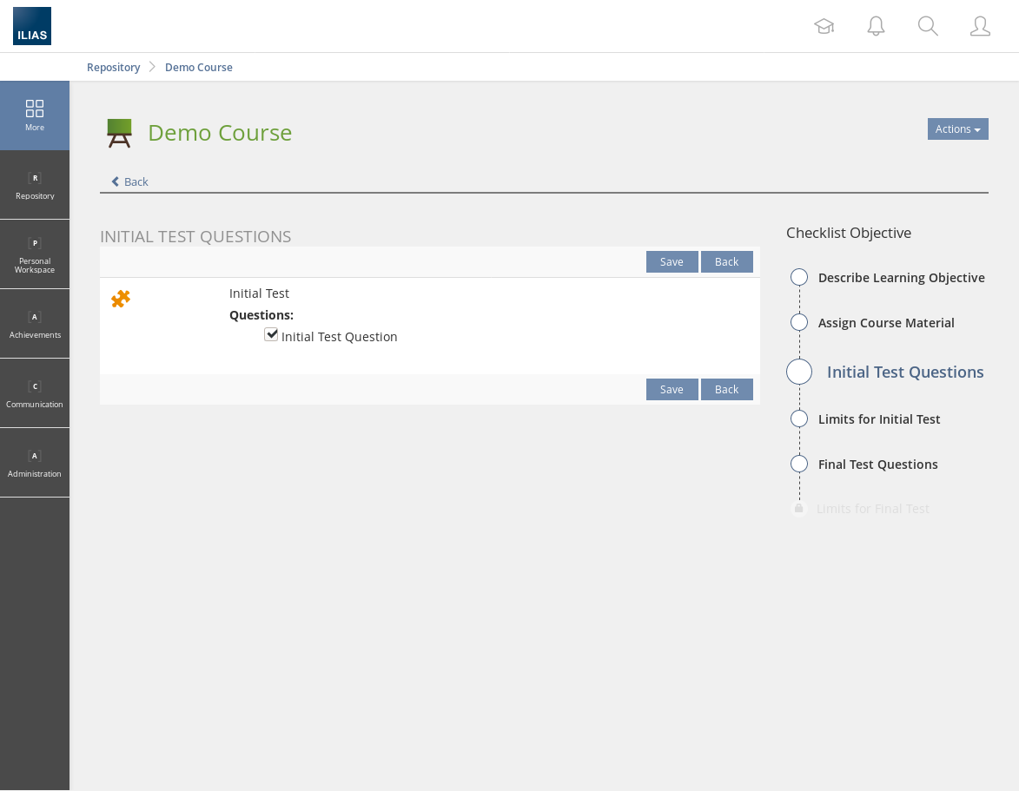Open Personal Workspace in the sidebar

point(35,254)
